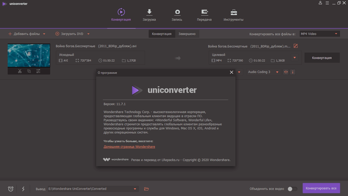This screenshot has width=348, height=196.
Task: Open the Инструменты toolbox section
Action: [x=233, y=15]
